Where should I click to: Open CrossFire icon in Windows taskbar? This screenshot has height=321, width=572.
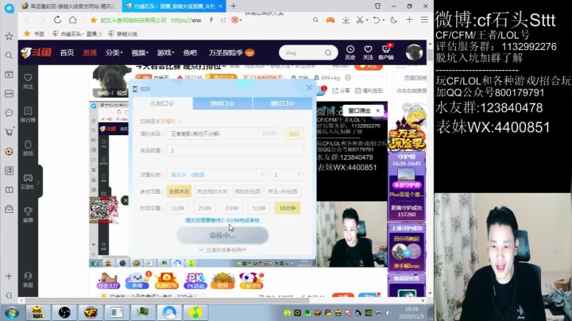[91, 312]
